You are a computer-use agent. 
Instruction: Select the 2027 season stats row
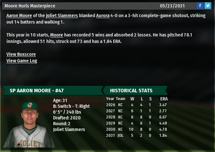137,111
